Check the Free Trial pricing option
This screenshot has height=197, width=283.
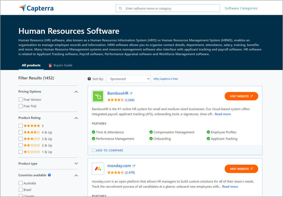click(x=21, y=106)
